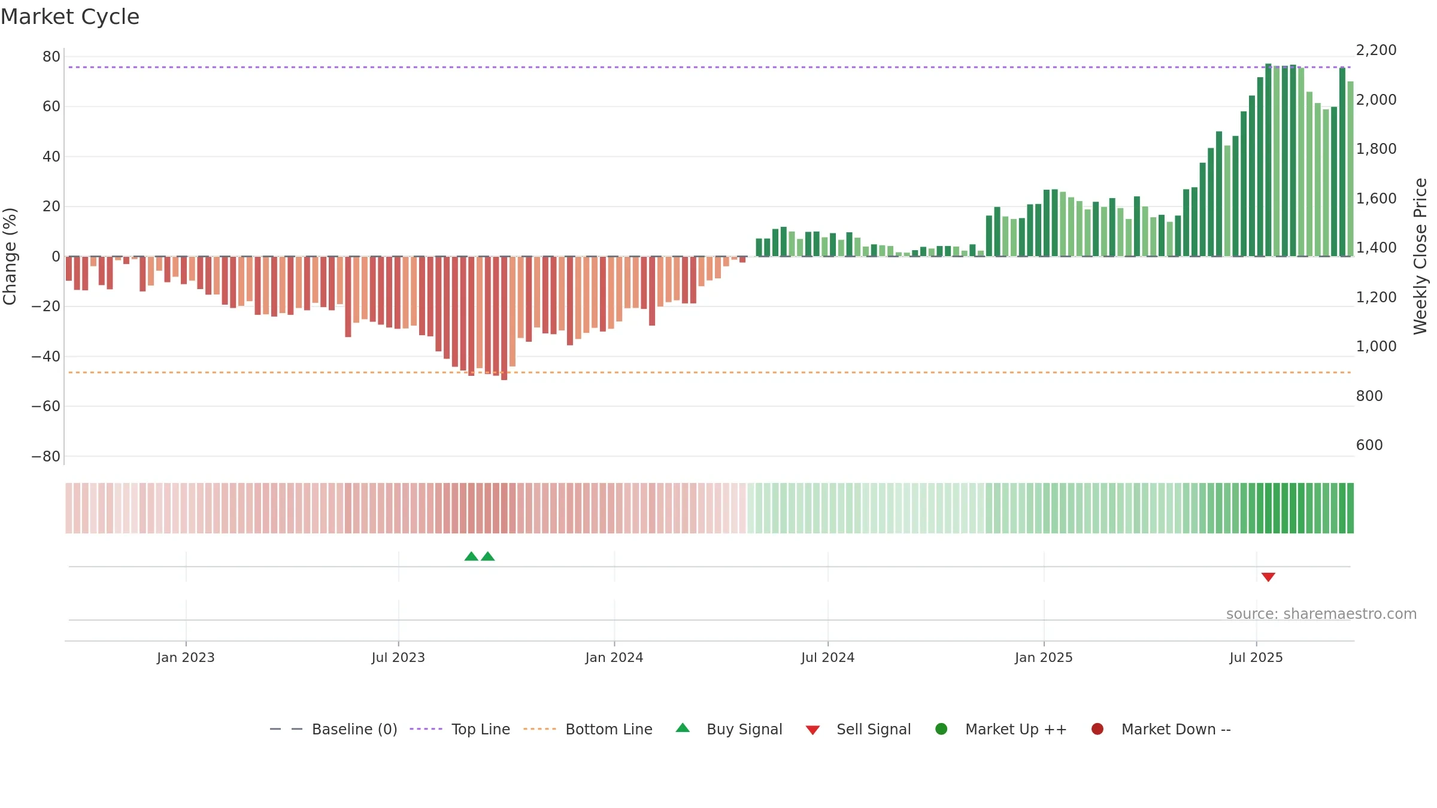Click the Bottom Line orange dotted legend marker
This screenshot has height=808, width=1437.
[539, 729]
